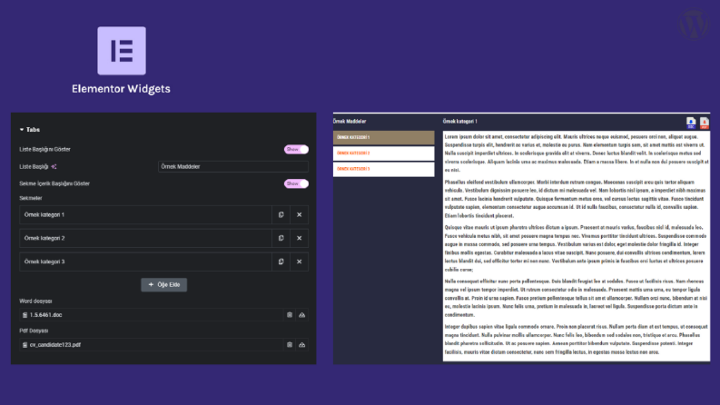Remove the Örnek kategori 2 item
This screenshot has height=405, width=720.
pyautogui.click(x=299, y=238)
